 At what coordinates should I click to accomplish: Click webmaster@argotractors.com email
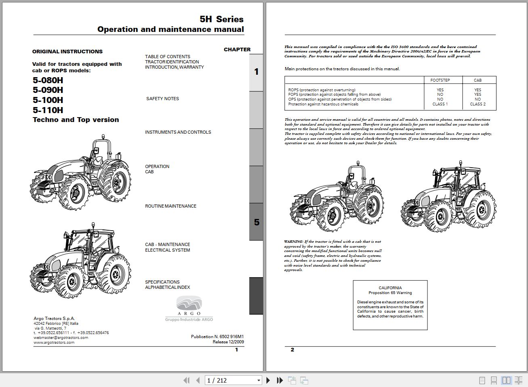click(61, 337)
